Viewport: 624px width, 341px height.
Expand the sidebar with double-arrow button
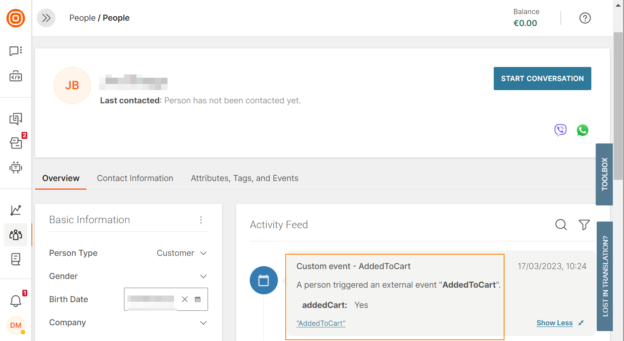point(46,18)
